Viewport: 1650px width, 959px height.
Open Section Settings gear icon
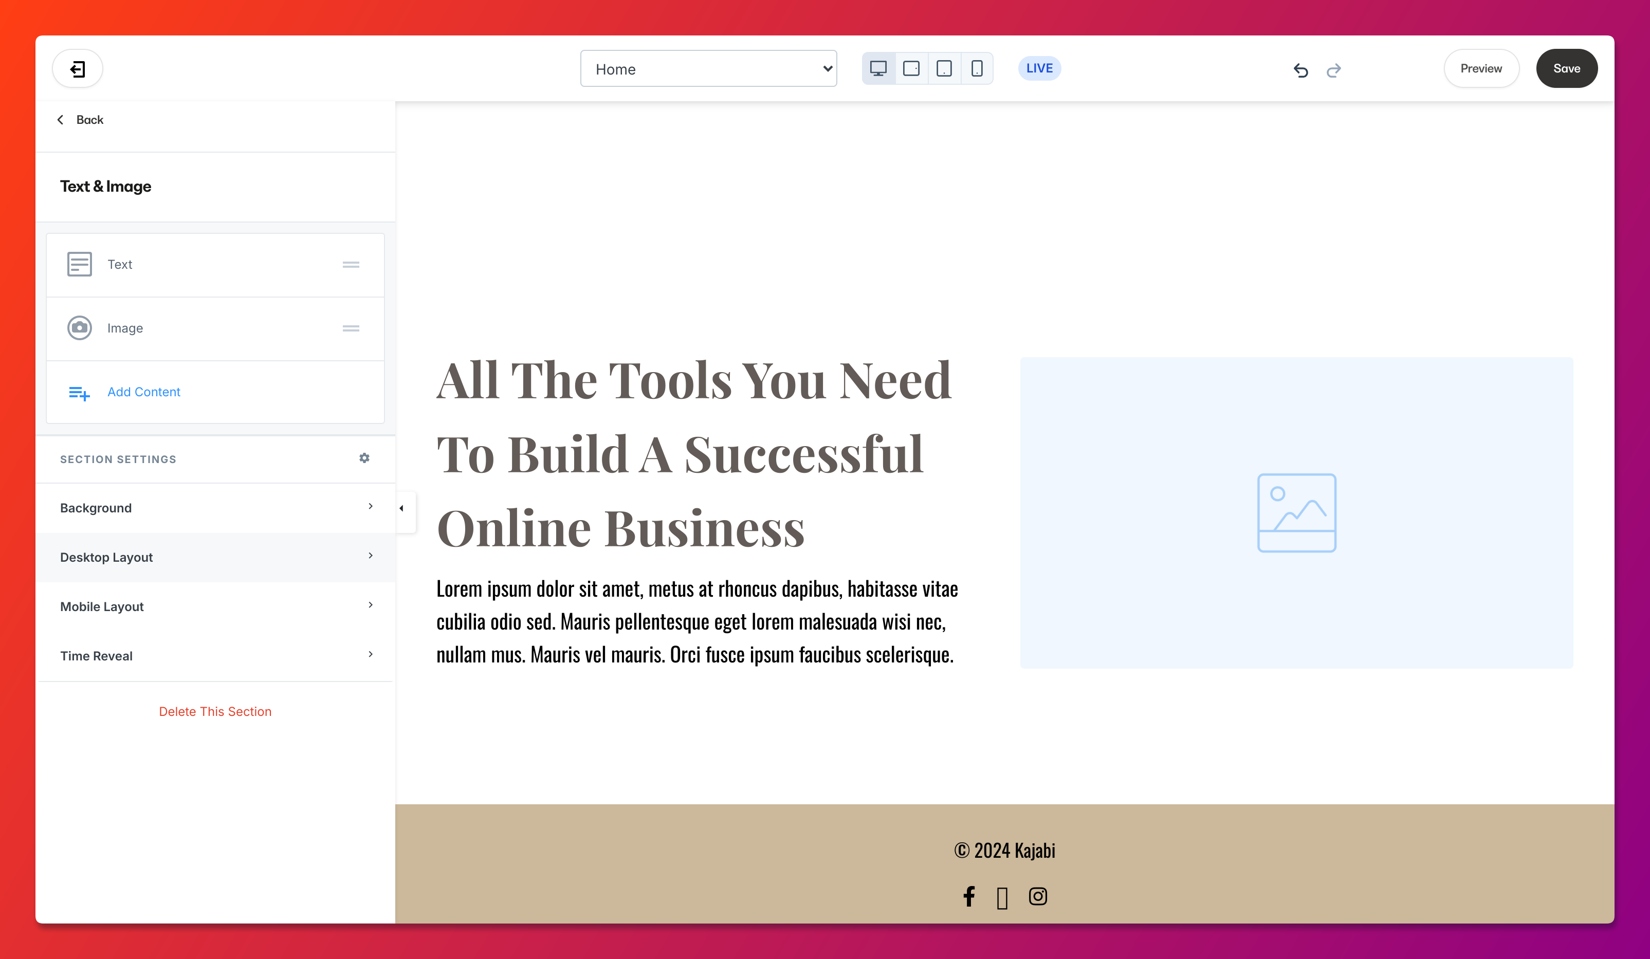(364, 458)
